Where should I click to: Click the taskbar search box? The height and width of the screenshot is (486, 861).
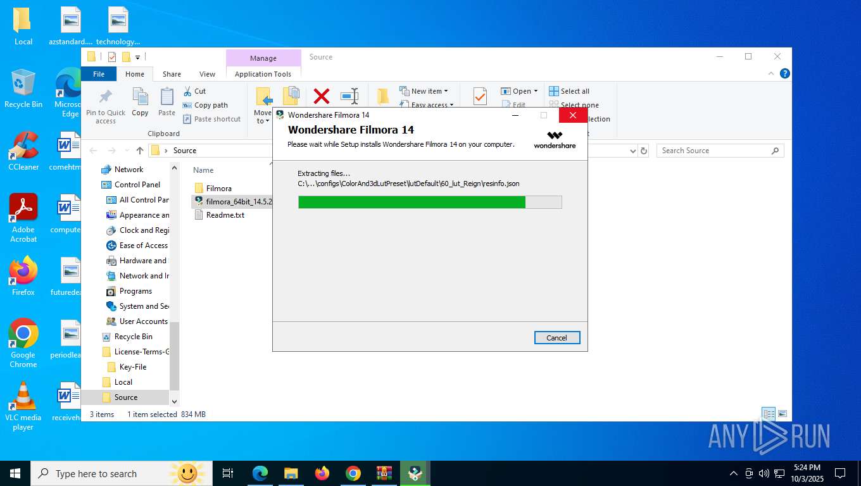click(122, 473)
